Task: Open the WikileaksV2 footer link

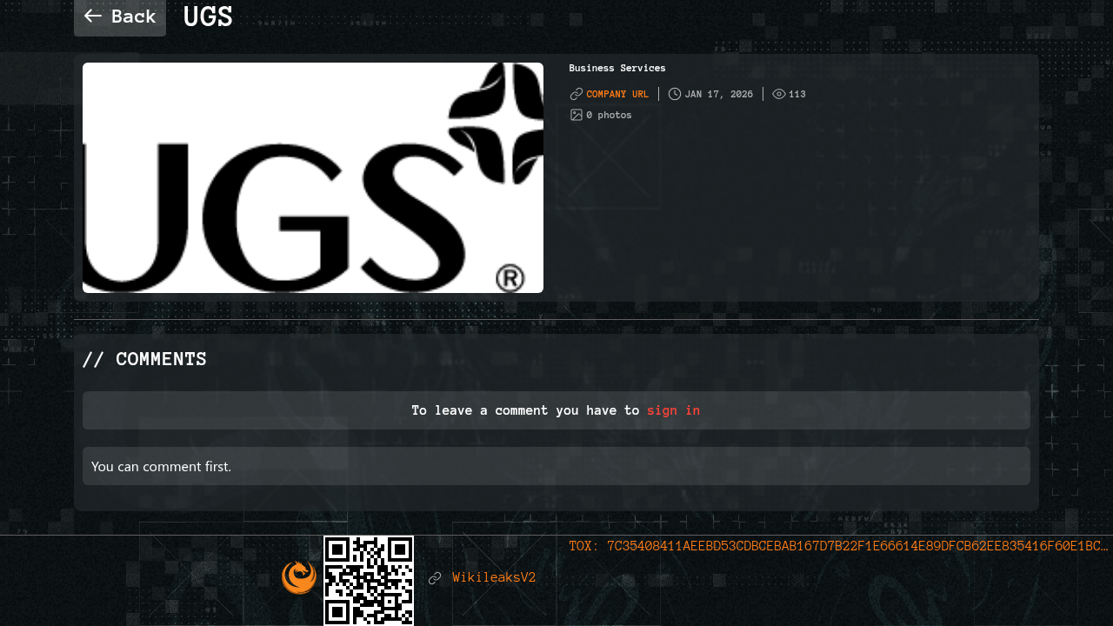Action: 494,577
